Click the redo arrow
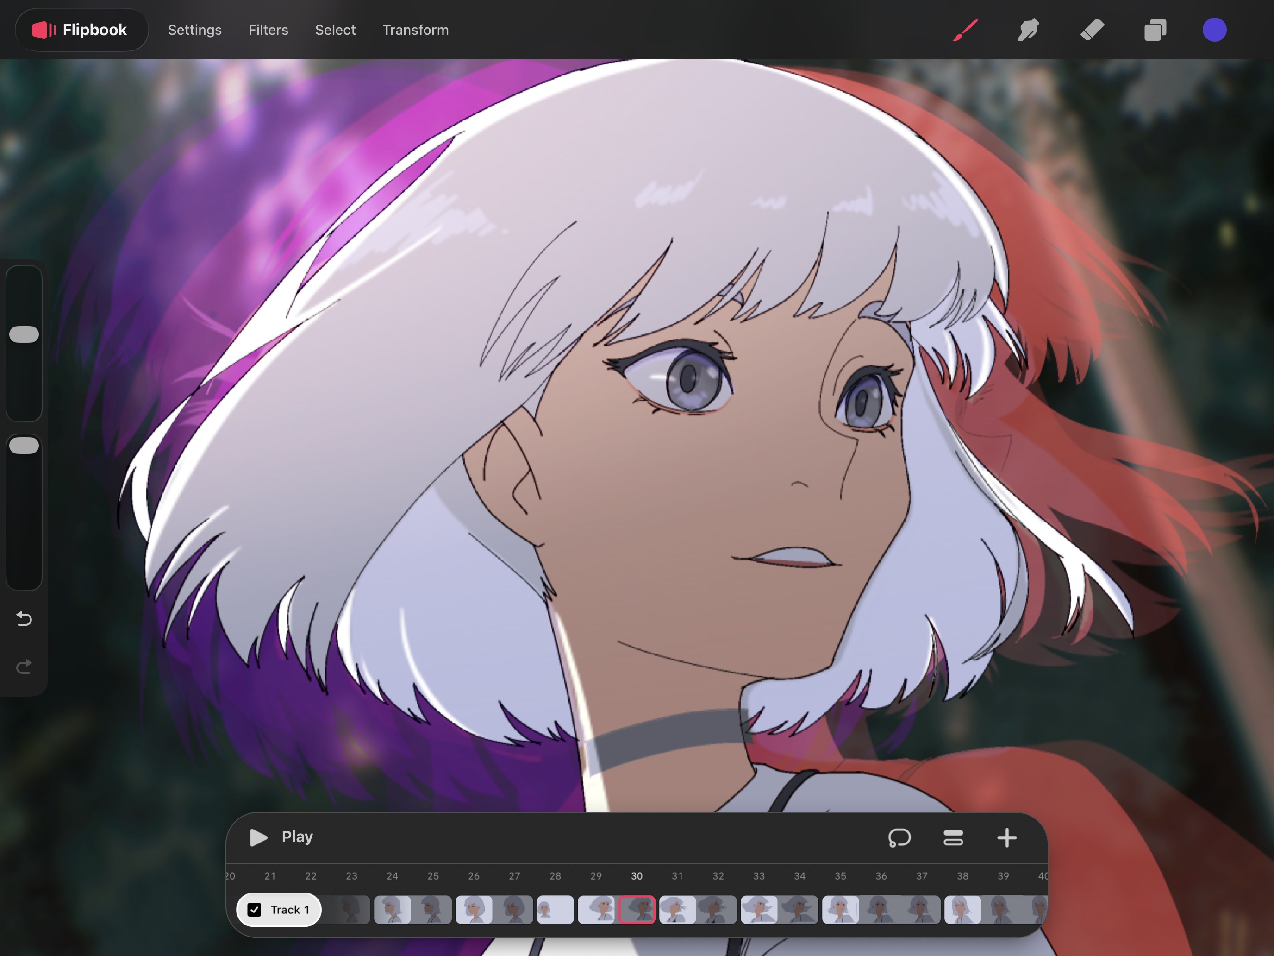 pyautogui.click(x=24, y=667)
